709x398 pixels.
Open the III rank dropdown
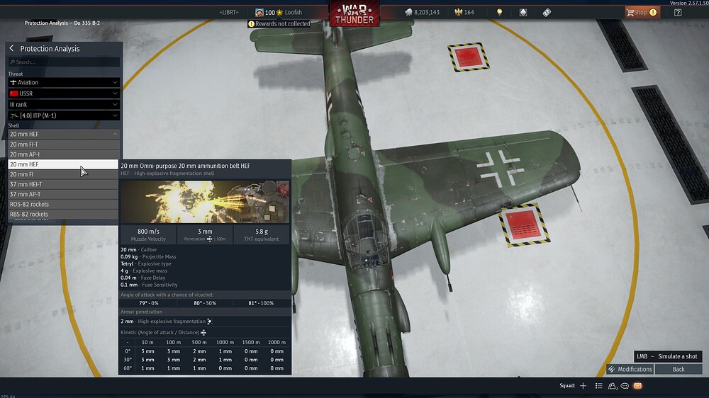pos(64,104)
